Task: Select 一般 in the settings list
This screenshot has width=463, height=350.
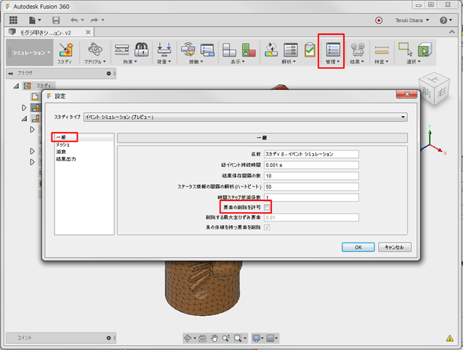Action: pos(84,137)
